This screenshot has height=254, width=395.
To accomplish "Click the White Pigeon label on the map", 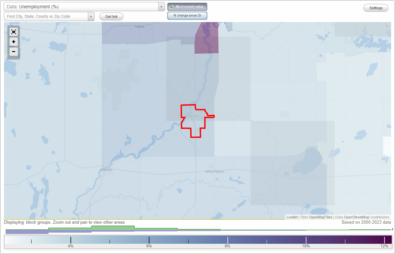I will [214, 171].
